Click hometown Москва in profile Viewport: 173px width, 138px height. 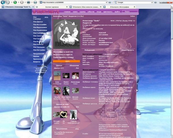(x=102, y=40)
